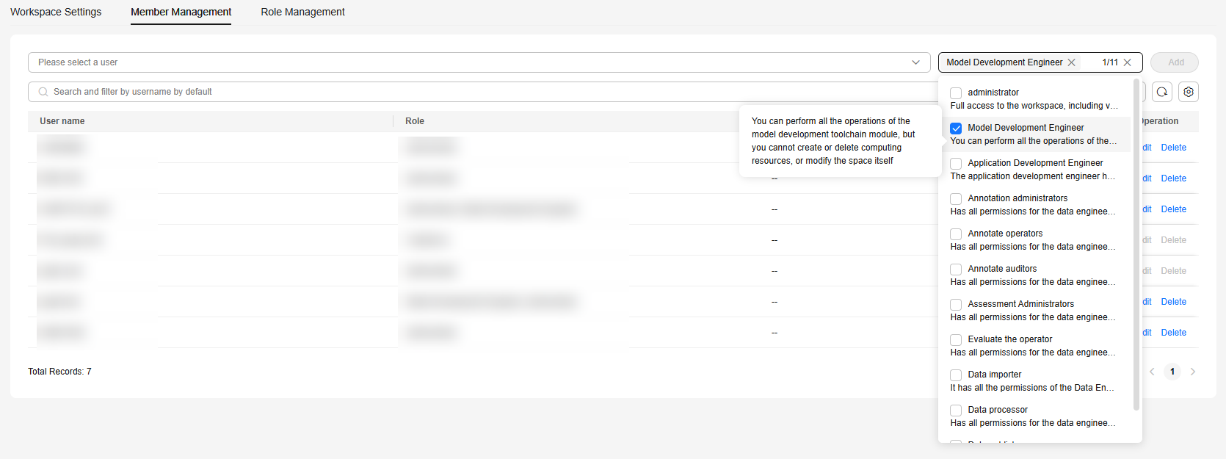Check the Application Development Engineer checkbox
1226x459 pixels.
pyautogui.click(x=956, y=164)
